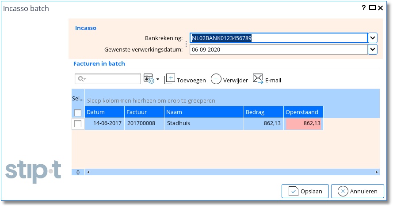This screenshot has height=207, width=393.
Task: Click the pink Openstaand 862,13 cell
Action: (303, 124)
